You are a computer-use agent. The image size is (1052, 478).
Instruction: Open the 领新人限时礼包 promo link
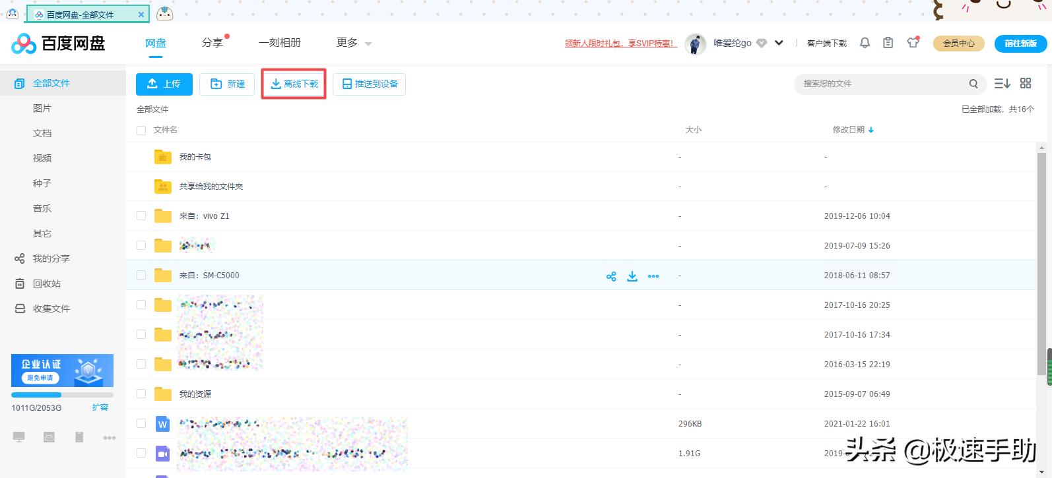pyautogui.click(x=621, y=44)
